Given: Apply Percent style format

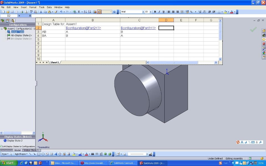Looking at the screenshot, I should 191,12.
